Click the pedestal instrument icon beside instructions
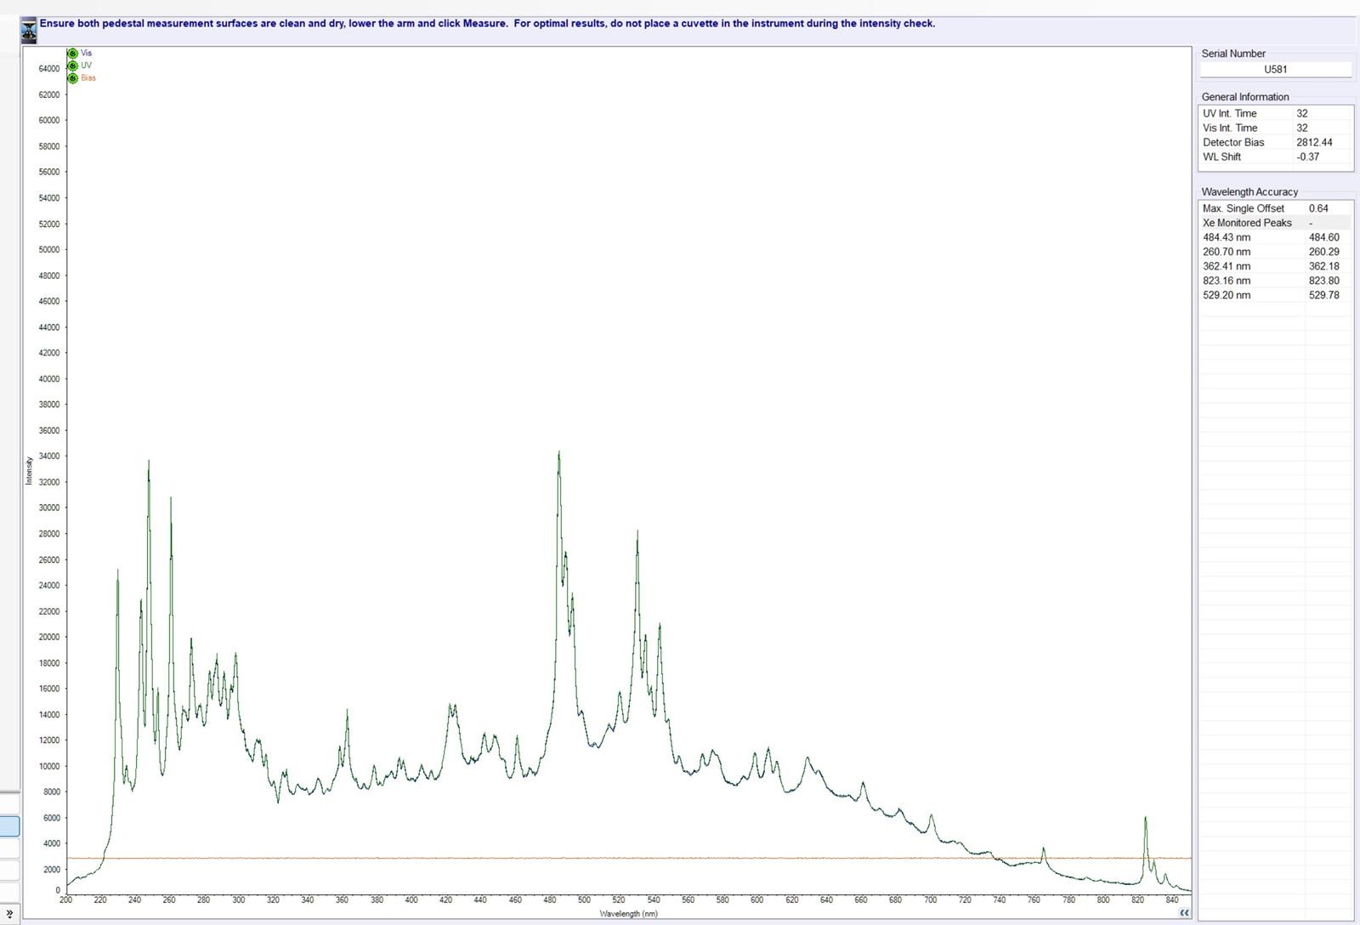Image resolution: width=1360 pixels, height=925 pixels. pos(29,31)
